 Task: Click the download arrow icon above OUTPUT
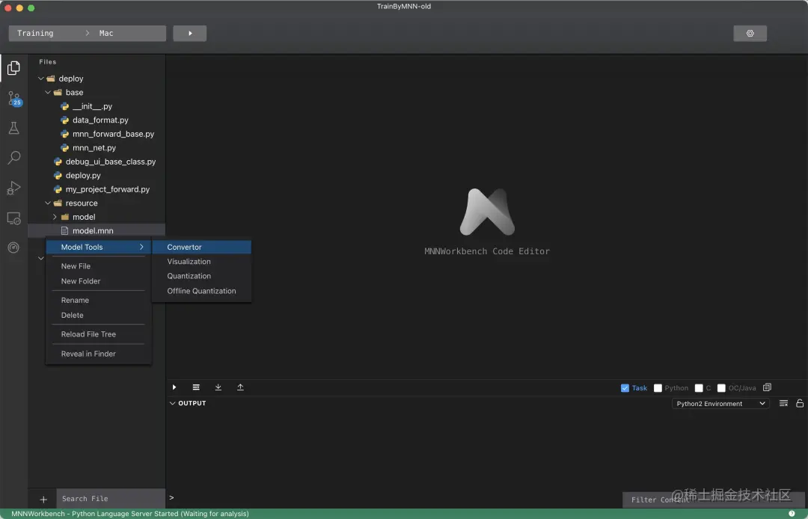[x=218, y=387]
